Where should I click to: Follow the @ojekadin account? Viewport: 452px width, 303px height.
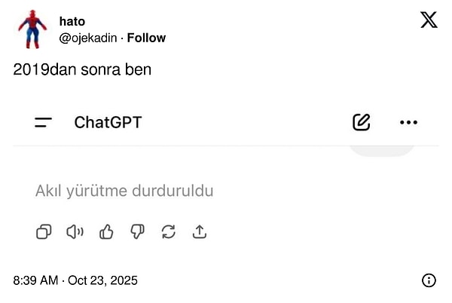146,38
